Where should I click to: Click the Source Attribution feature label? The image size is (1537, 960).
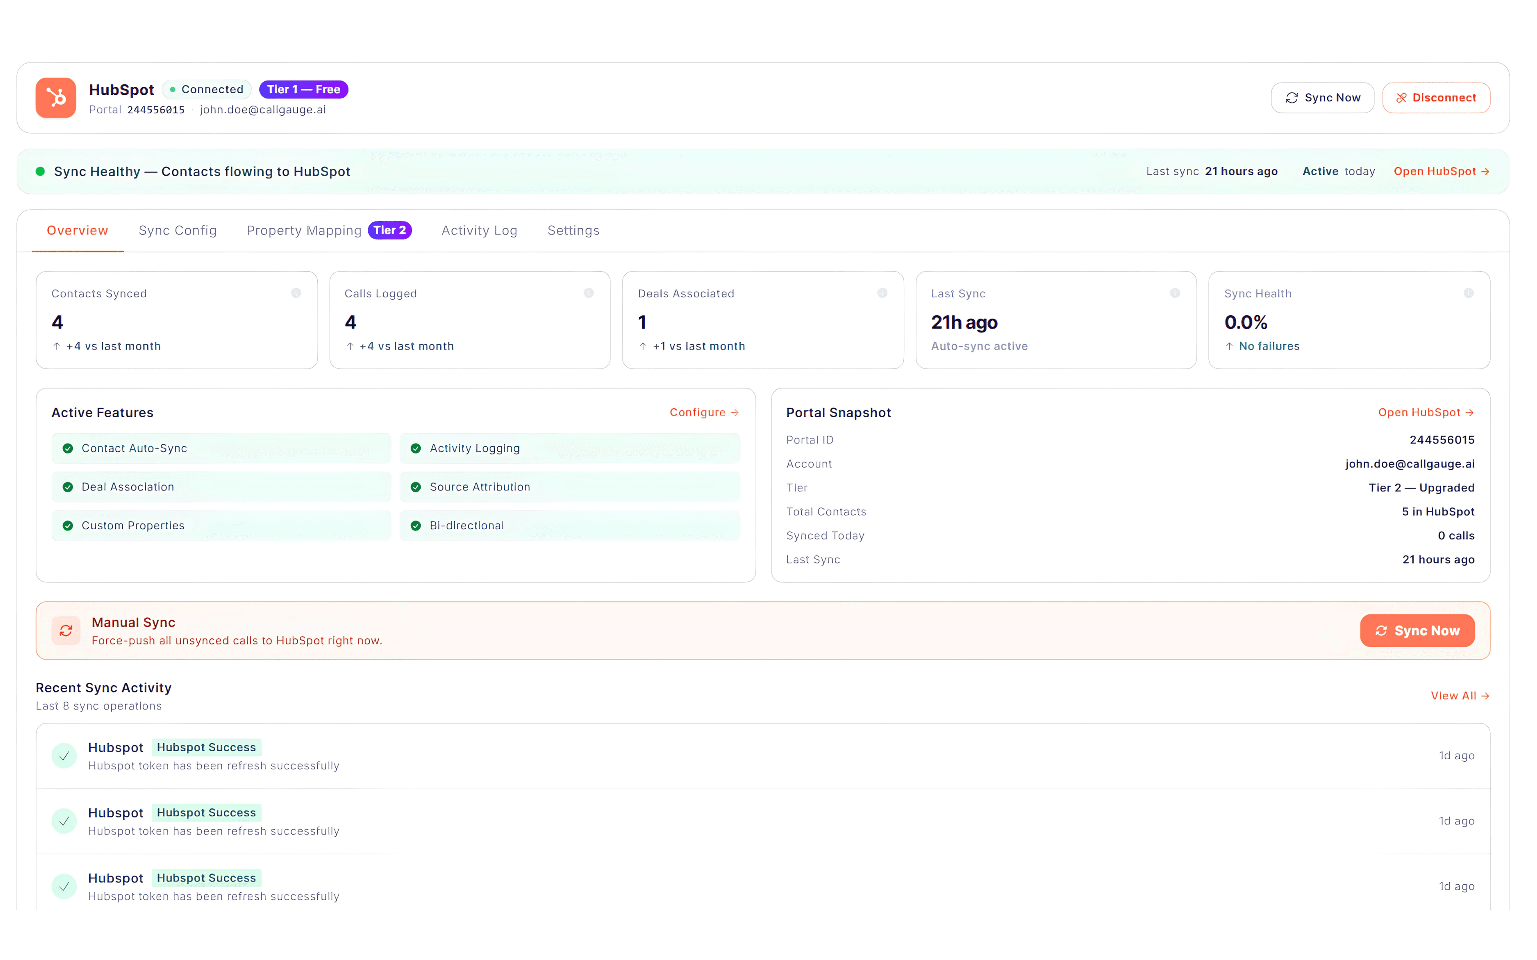coord(480,487)
